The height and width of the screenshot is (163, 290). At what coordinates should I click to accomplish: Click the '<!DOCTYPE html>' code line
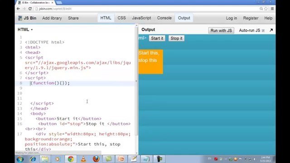[45, 42]
